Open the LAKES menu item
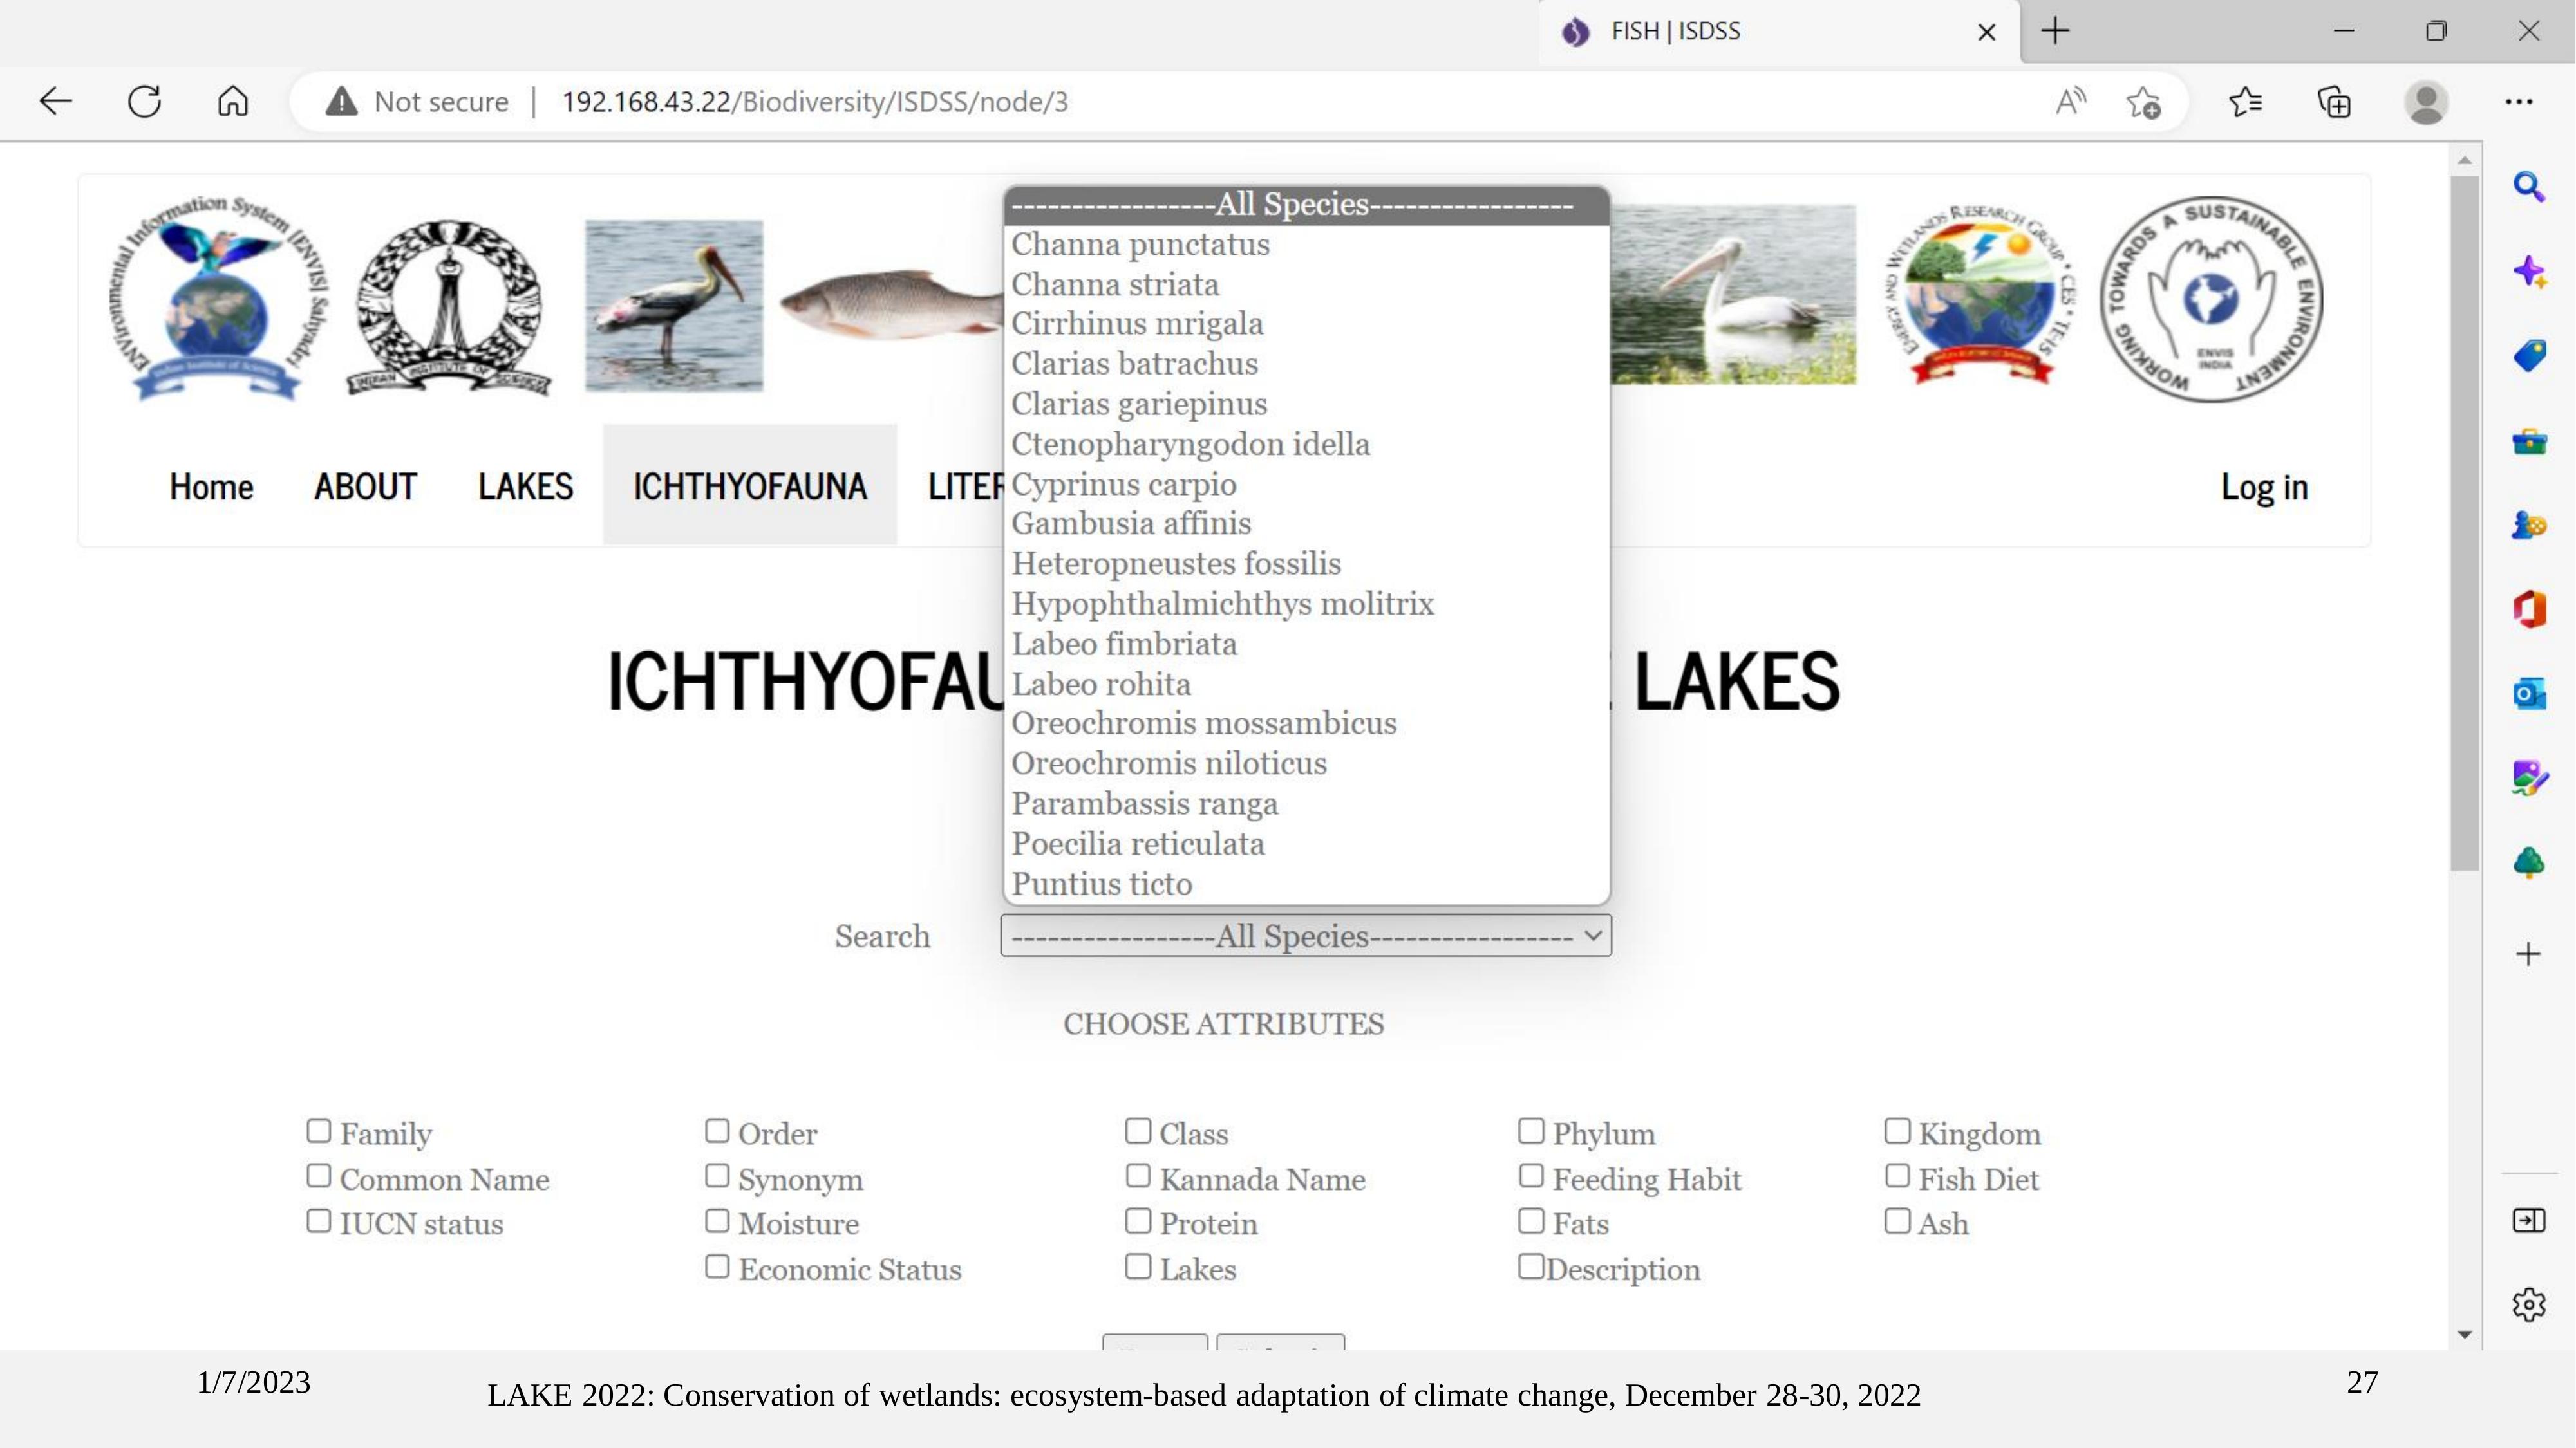Image resolution: width=2576 pixels, height=1448 pixels. coord(525,487)
